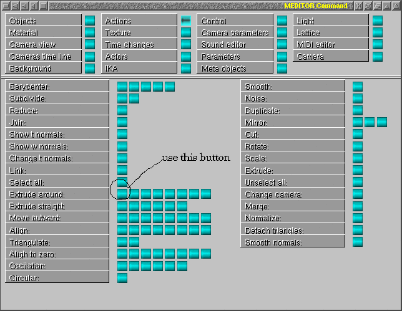Screen dimensions: 402x311
Task: Click the Select all cyan button
Action: point(122,183)
